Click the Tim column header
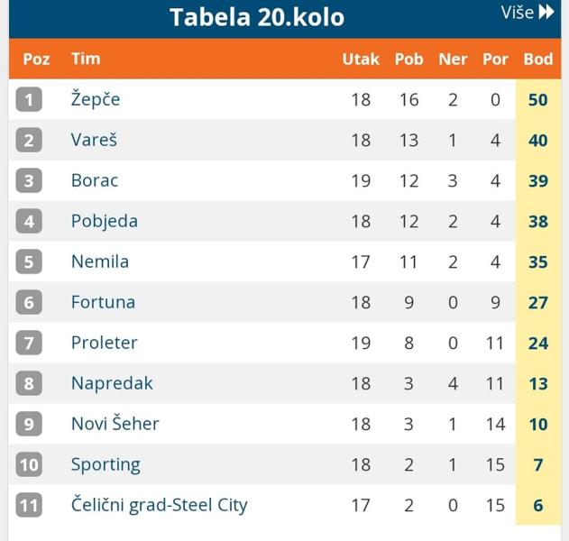This screenshot has height=541, width=569. [86, 59]
